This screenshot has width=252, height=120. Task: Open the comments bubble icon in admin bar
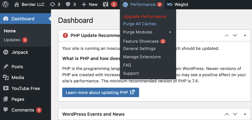(x=68, y=5)
